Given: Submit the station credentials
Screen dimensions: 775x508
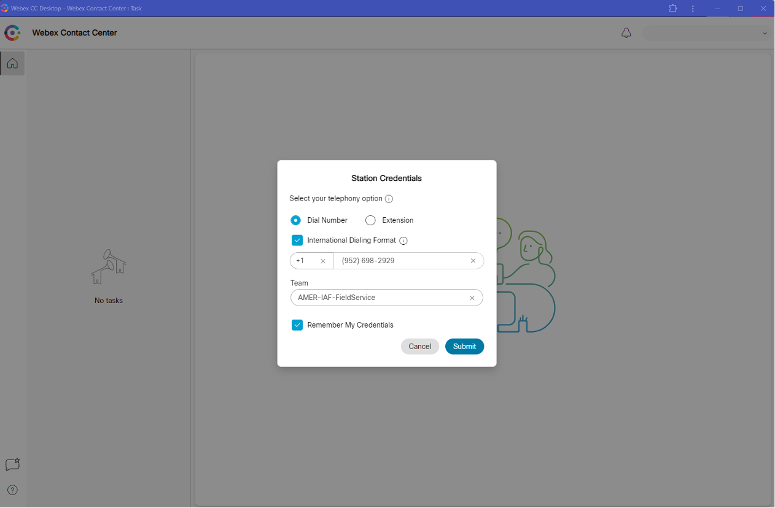Looking at the screenshot, I should tap(464, 347).
